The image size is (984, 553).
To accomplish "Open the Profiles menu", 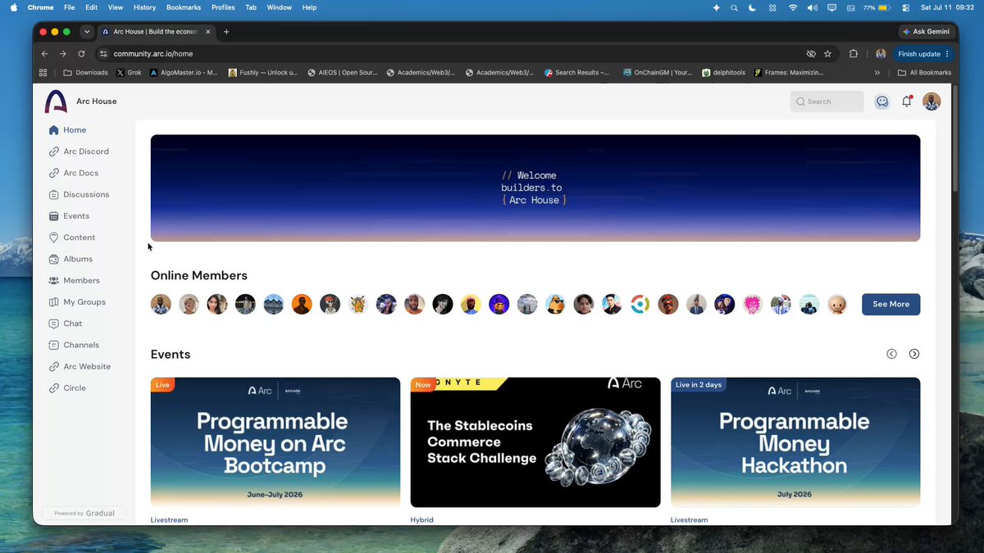I will tap(223, 7).
